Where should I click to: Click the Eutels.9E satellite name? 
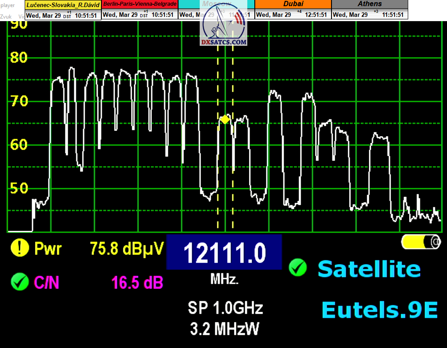[x=380, y=310]
